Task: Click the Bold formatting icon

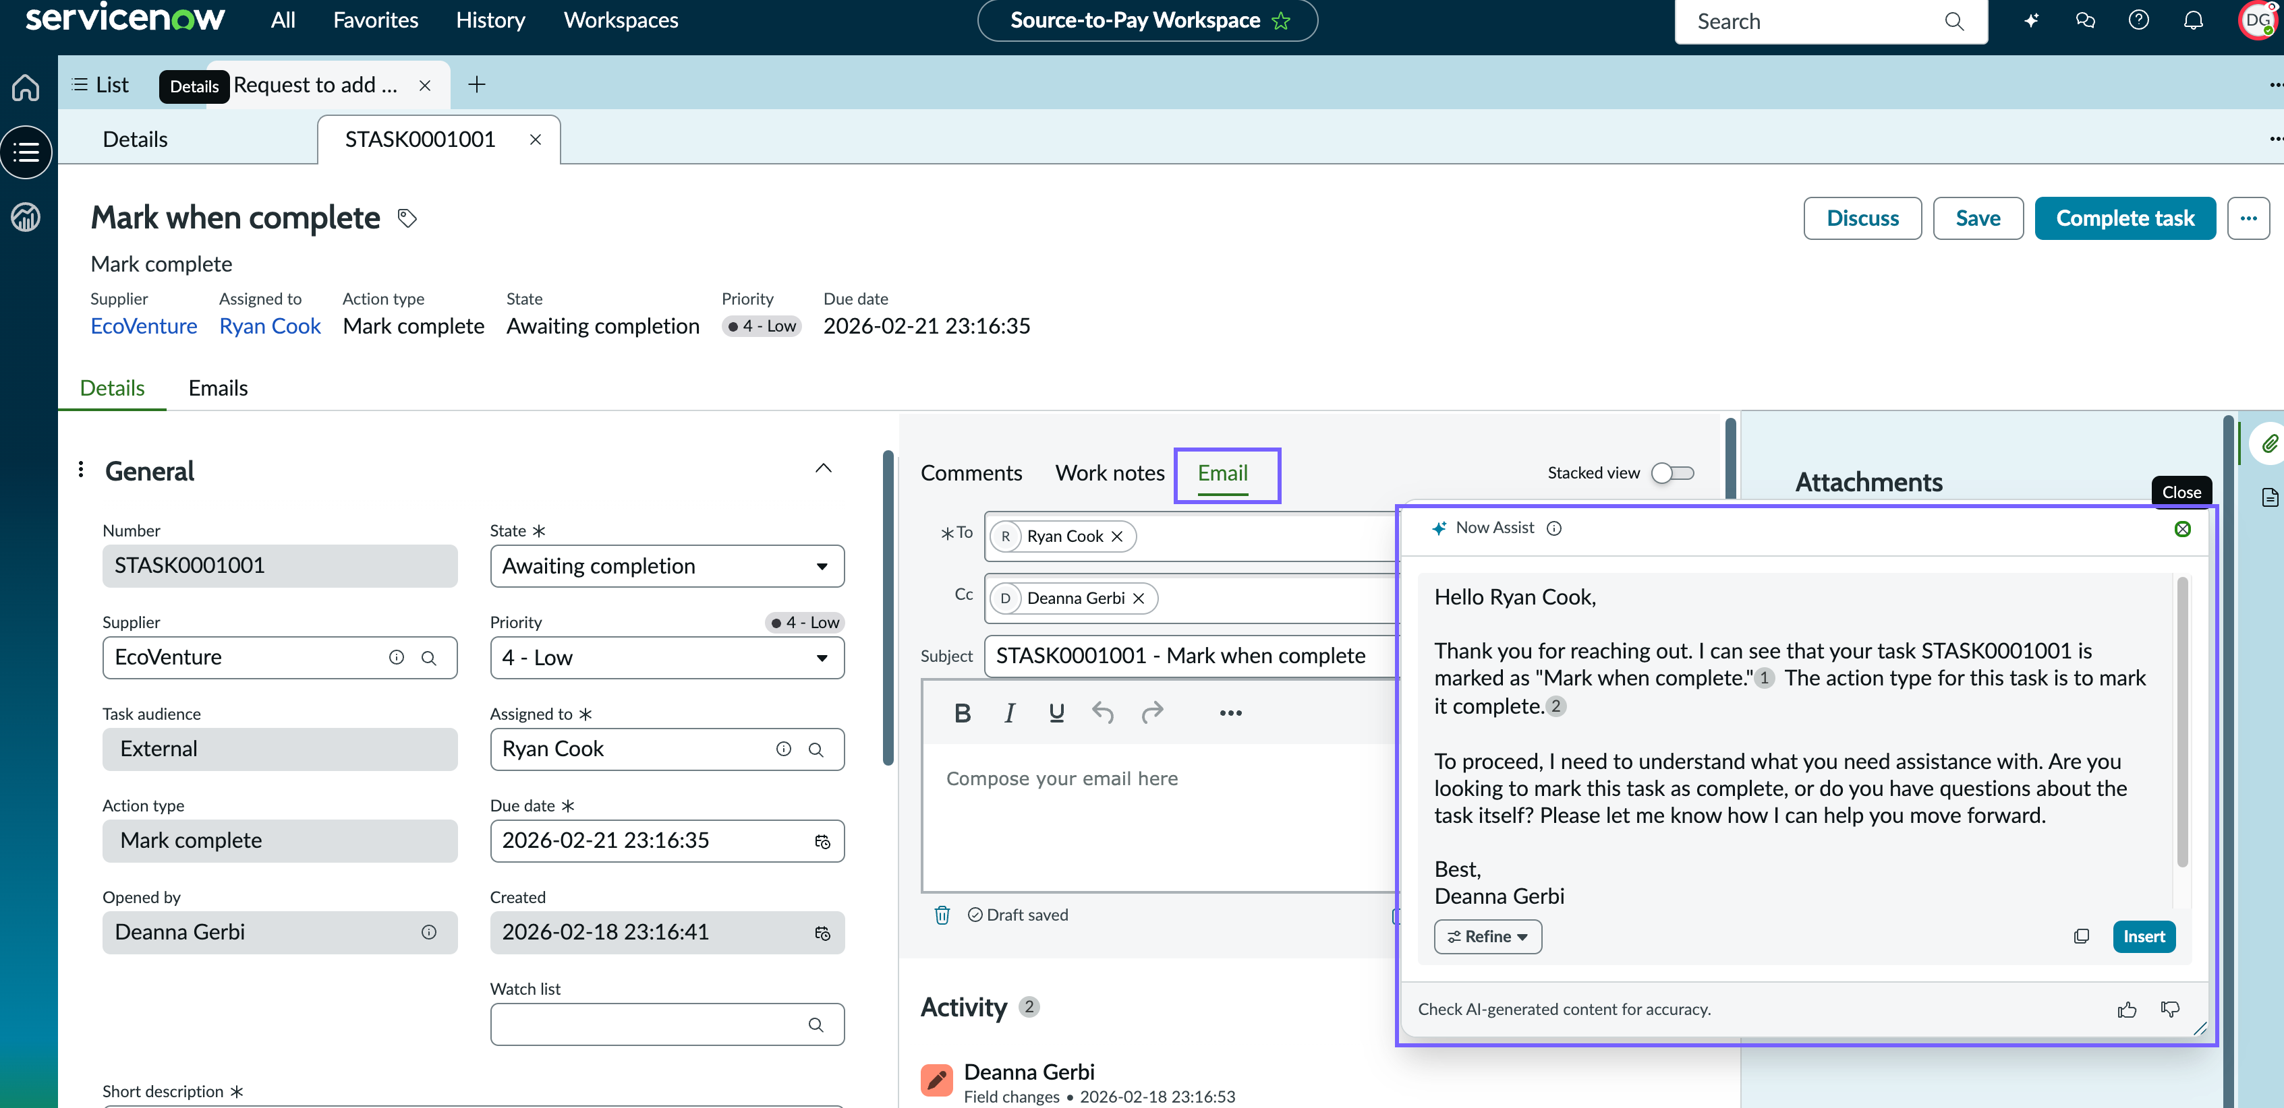Action: [962, 713]
